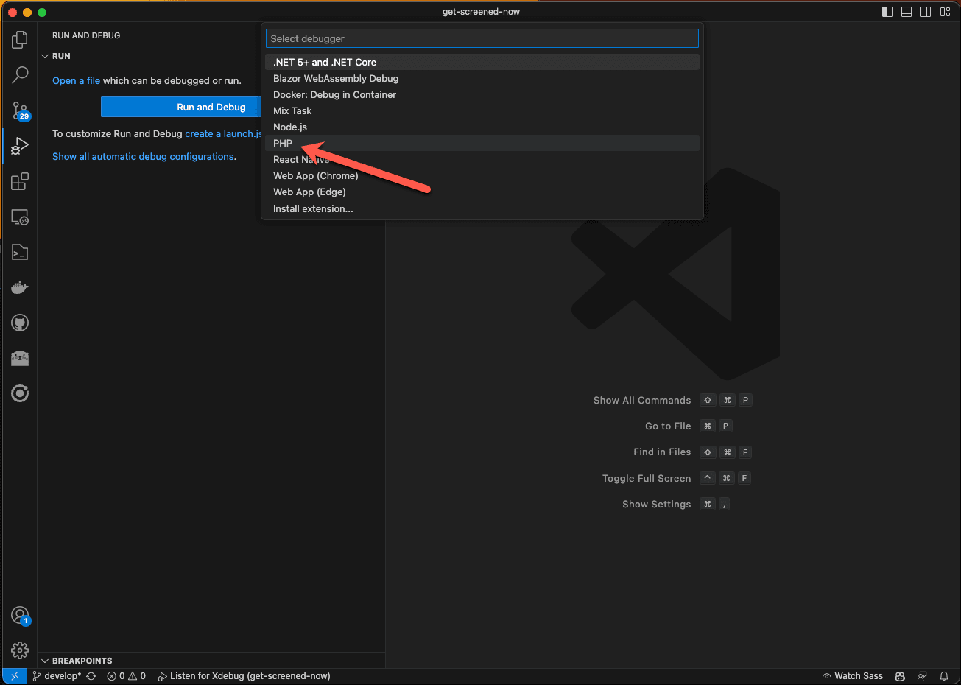Open the Remote Explorer sidebar

(19, 217)
